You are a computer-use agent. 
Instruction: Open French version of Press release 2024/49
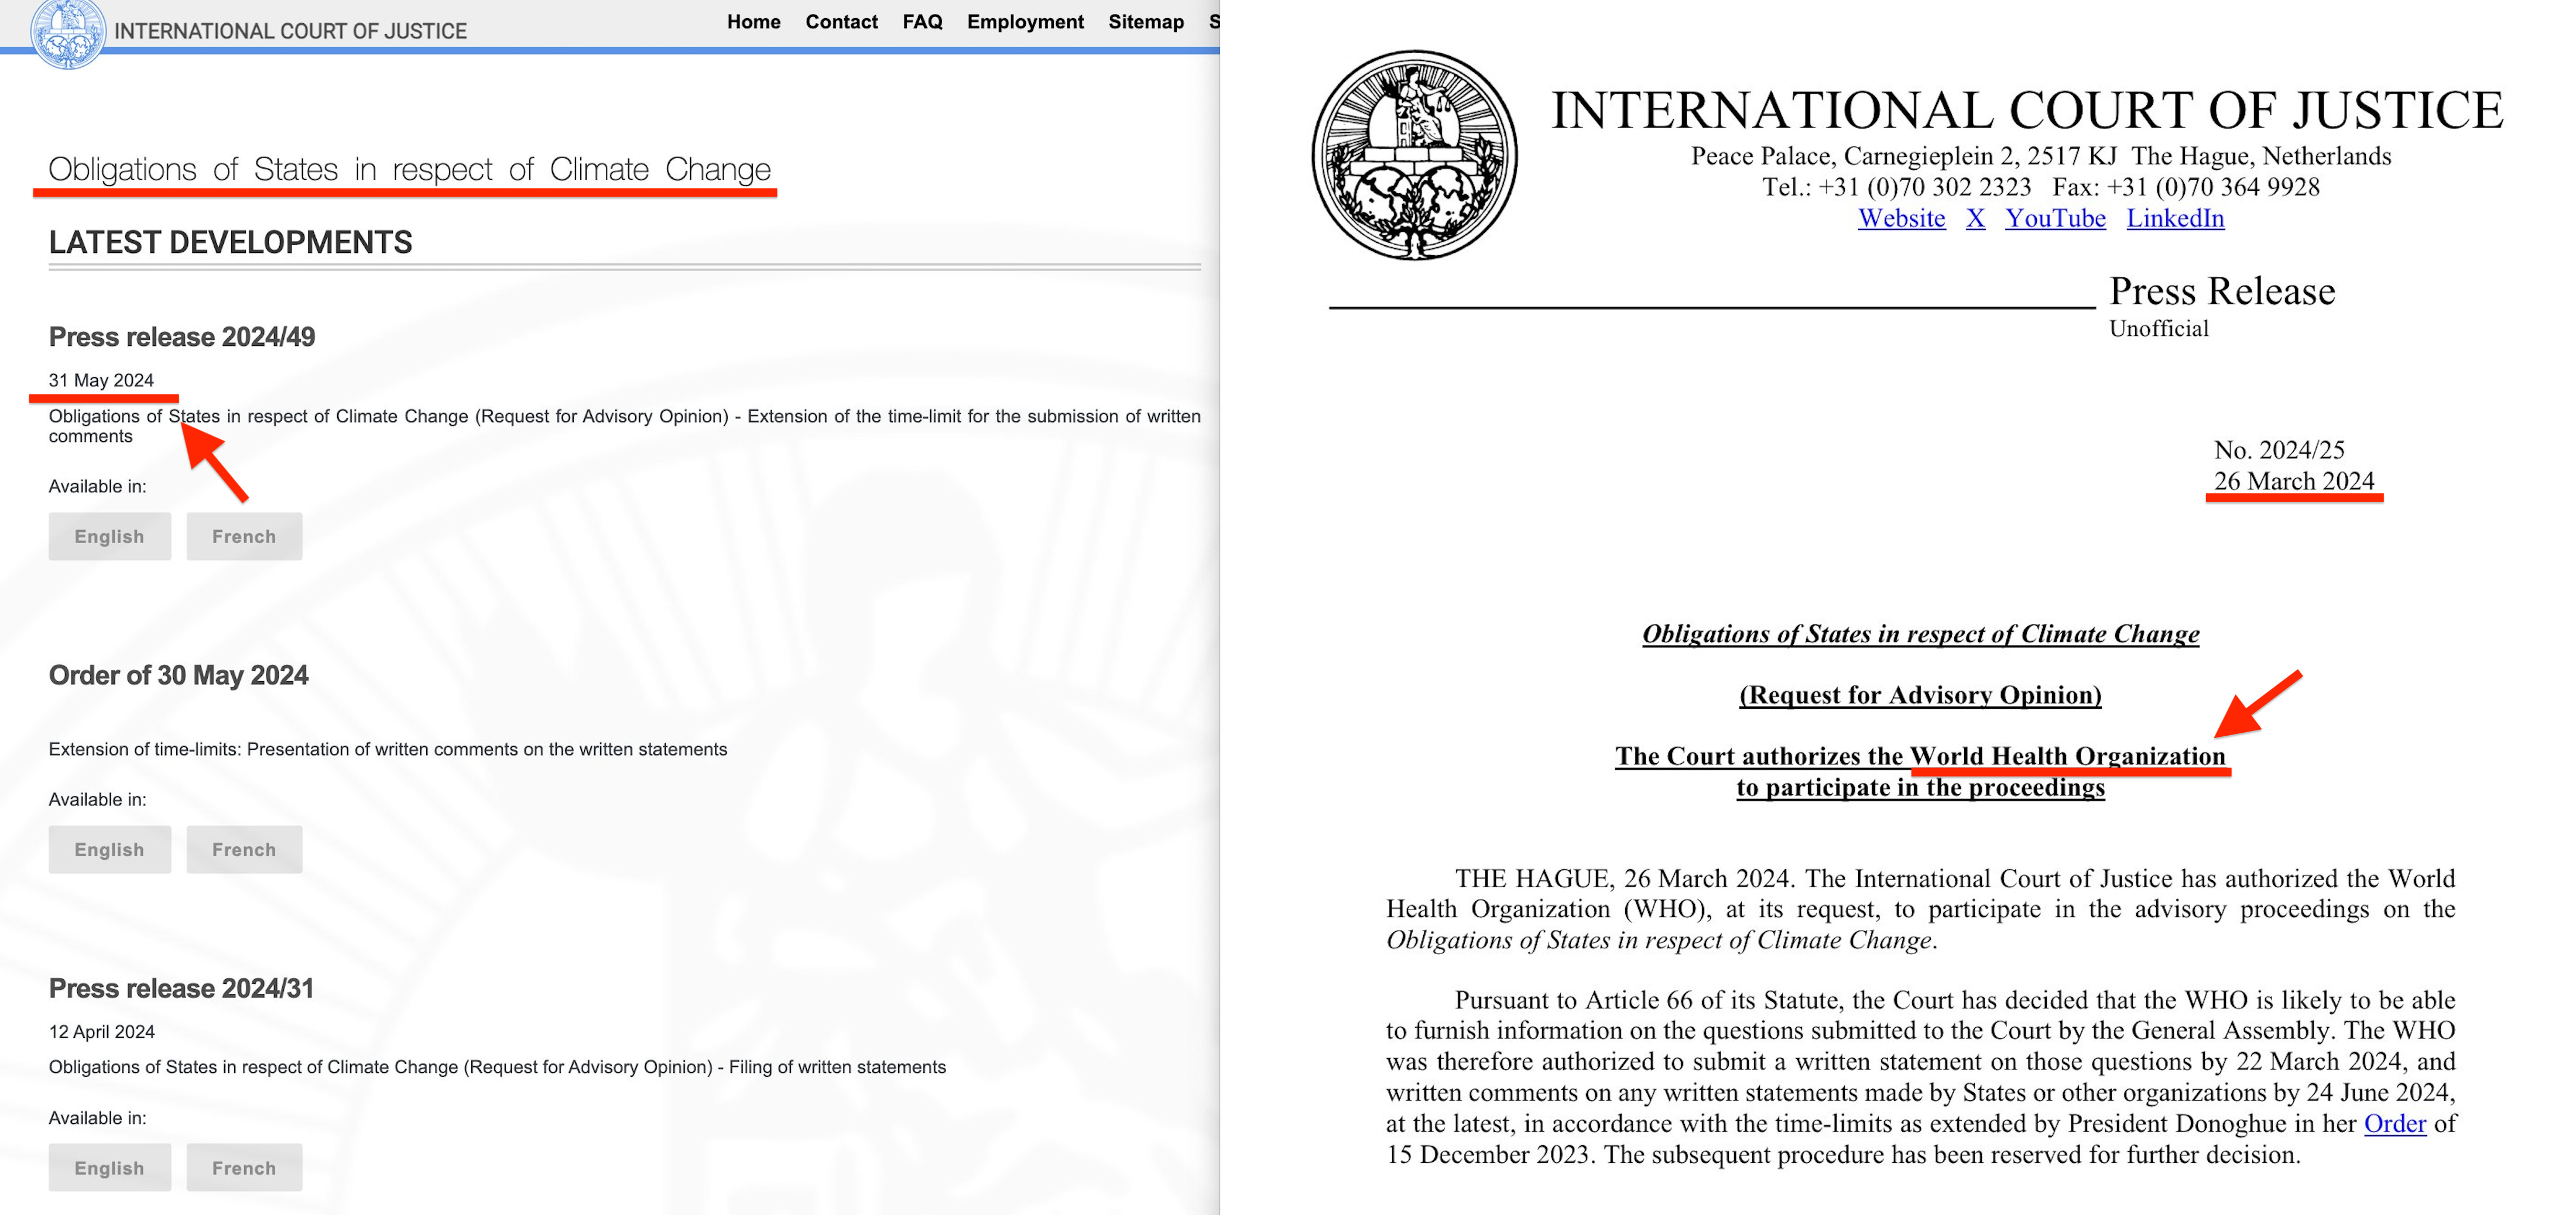point(243,536)
